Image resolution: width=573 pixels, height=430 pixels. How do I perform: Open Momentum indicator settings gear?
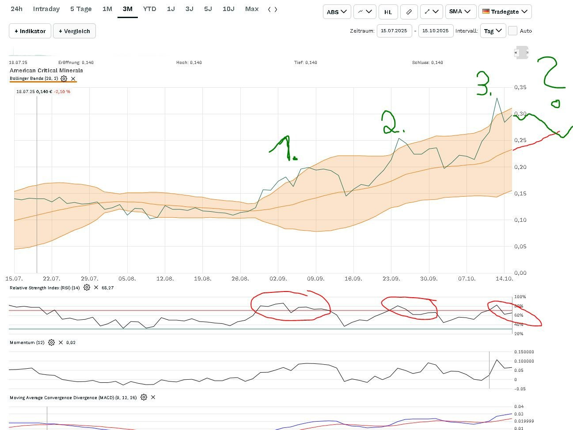point(51,343)
